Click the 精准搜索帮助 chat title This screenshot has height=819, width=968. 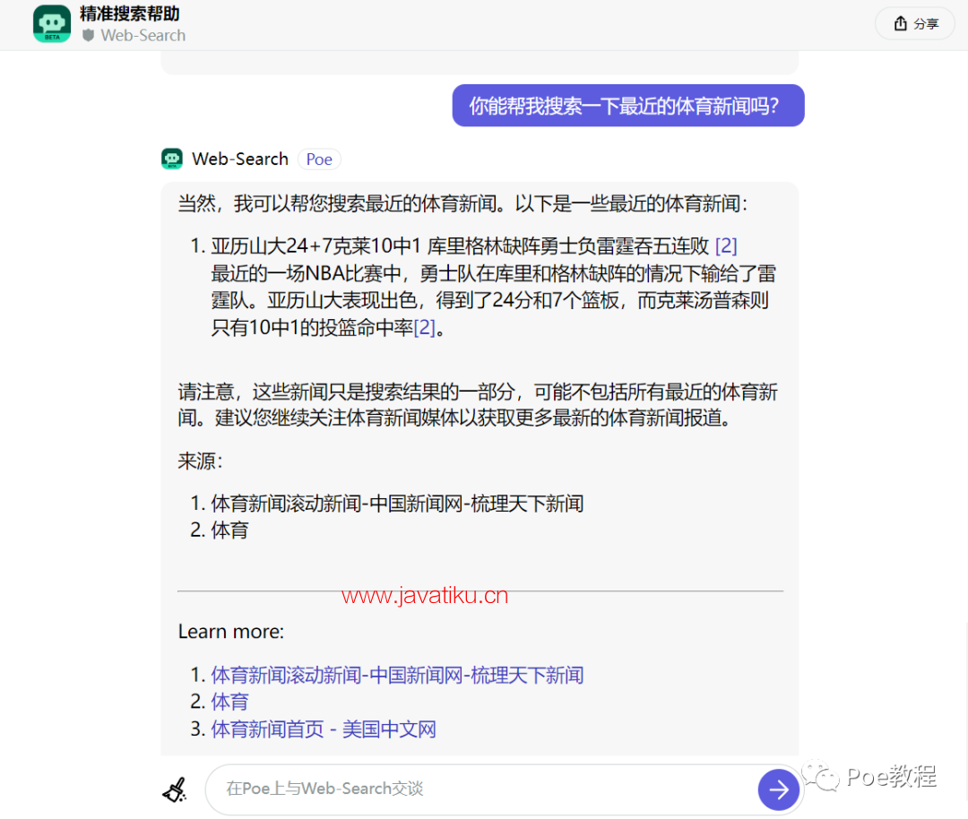coord(130,13)
